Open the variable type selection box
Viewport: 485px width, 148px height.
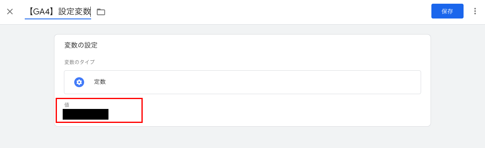point(242,82)
